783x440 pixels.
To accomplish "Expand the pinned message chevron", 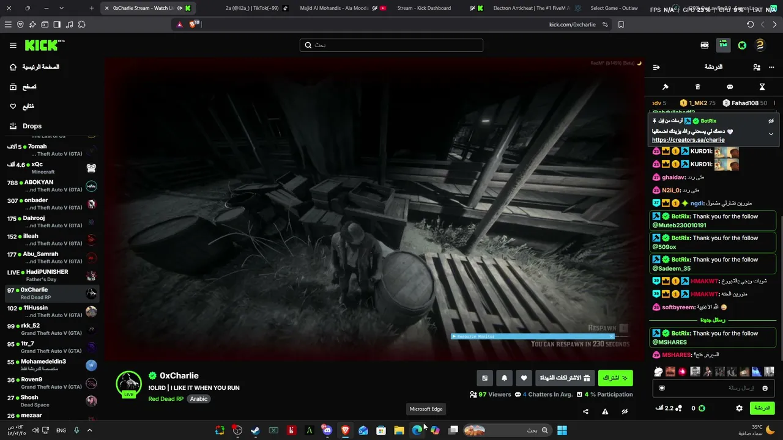I will pos(771,134).
